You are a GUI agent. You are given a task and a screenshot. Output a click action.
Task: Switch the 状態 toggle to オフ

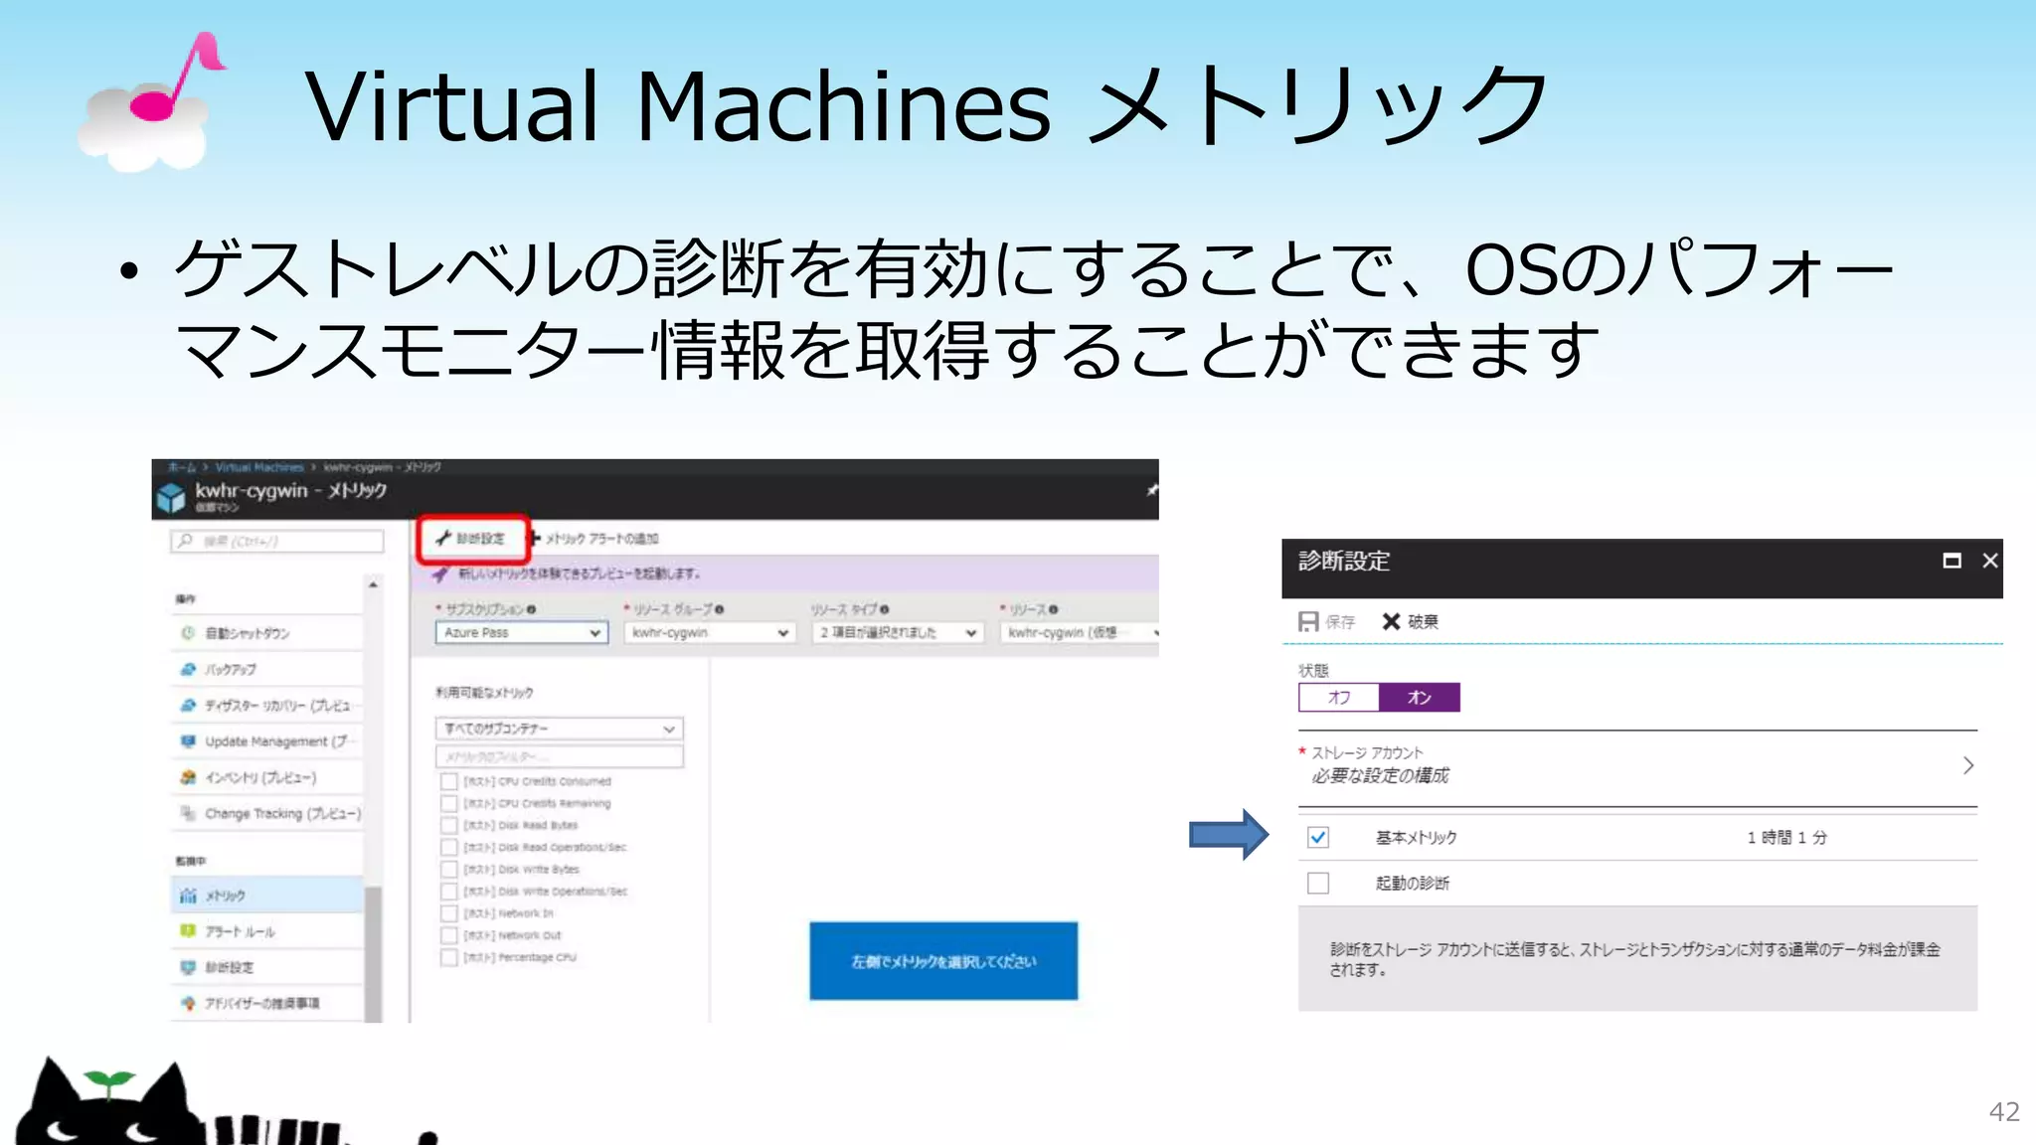click(x=1339, y=698)
